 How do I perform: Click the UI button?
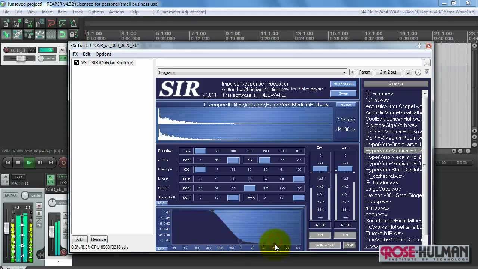(408, 72)
